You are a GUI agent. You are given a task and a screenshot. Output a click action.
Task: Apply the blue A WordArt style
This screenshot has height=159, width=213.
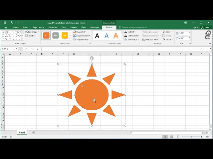pos(106,36)
